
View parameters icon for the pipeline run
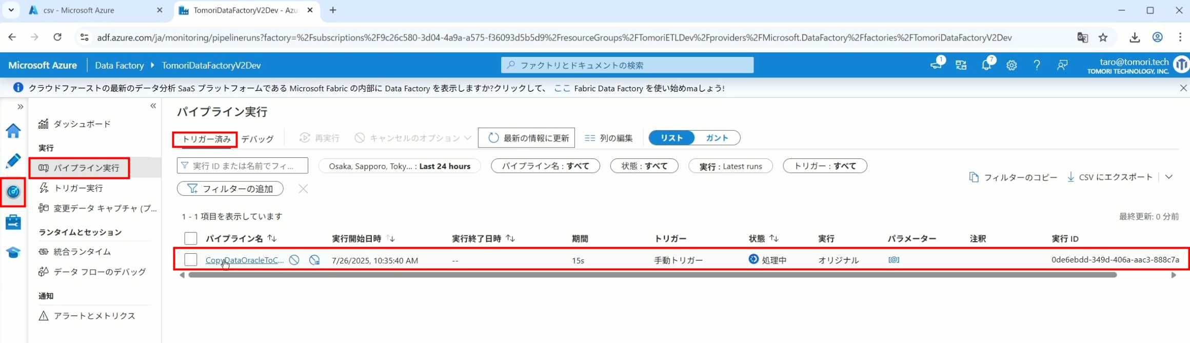click(x=894, y=260)
